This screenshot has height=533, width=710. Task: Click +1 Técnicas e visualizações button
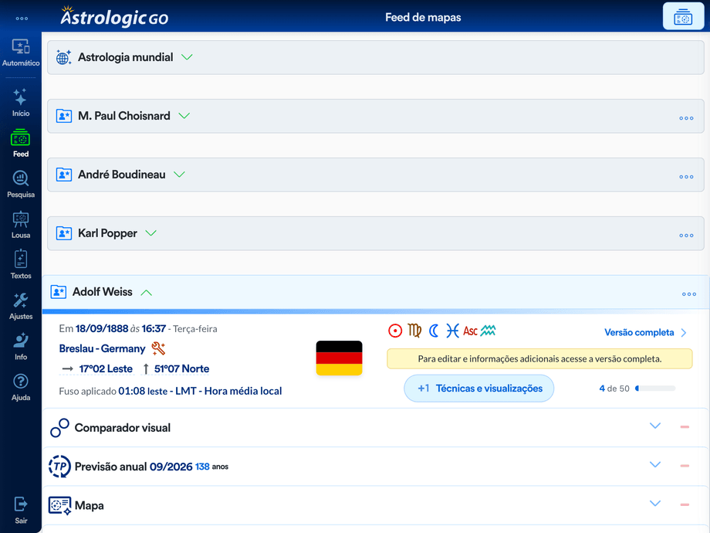(479, 389)
